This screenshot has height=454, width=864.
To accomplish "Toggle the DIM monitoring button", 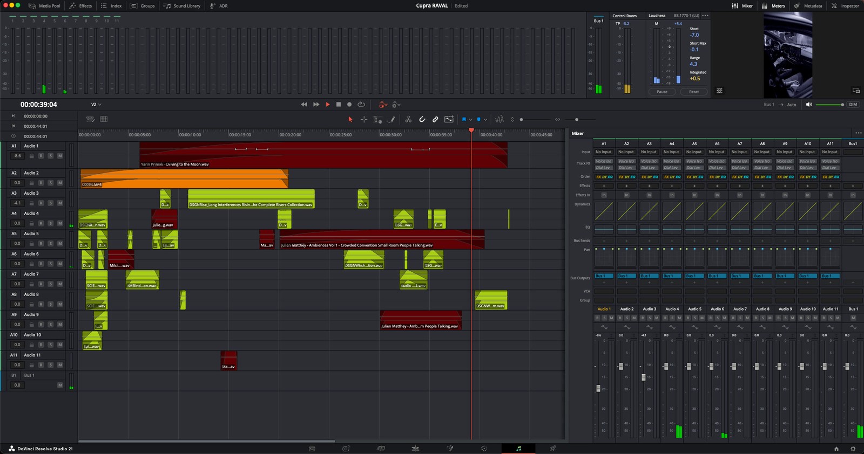I will point(853,105).
